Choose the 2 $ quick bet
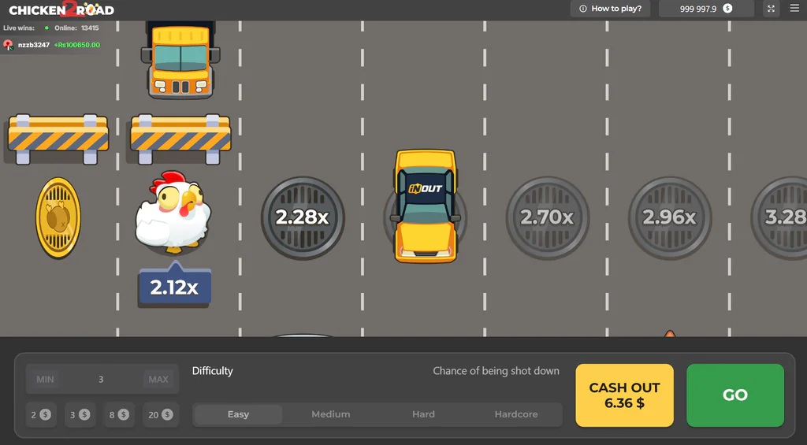807x445 pixels. click(x=41, y=414)
